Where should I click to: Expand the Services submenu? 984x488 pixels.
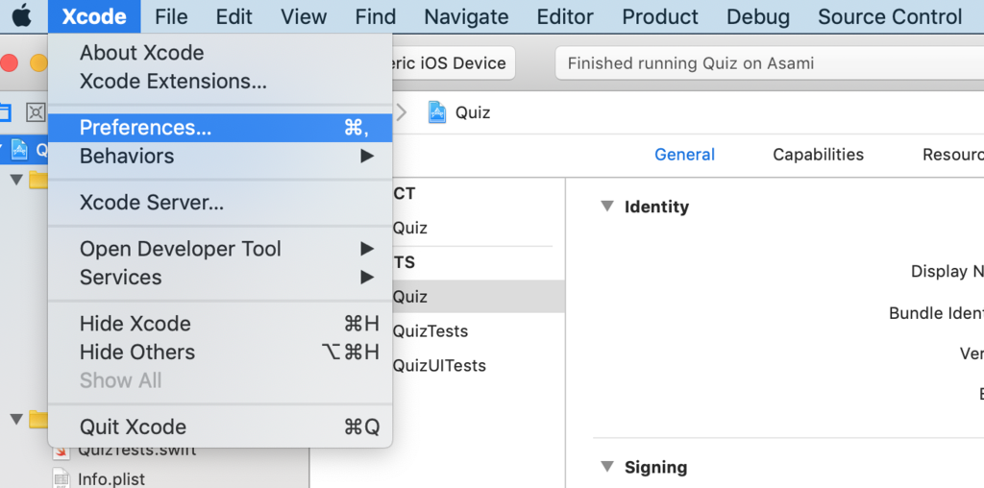[x=220, y=278]
